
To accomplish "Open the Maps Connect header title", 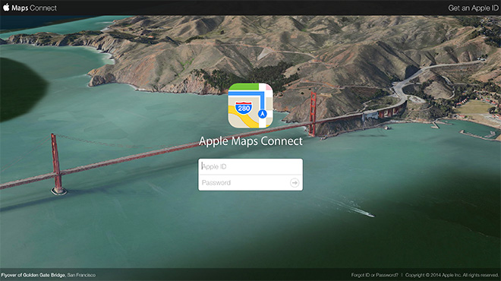I will pos(34,8).
